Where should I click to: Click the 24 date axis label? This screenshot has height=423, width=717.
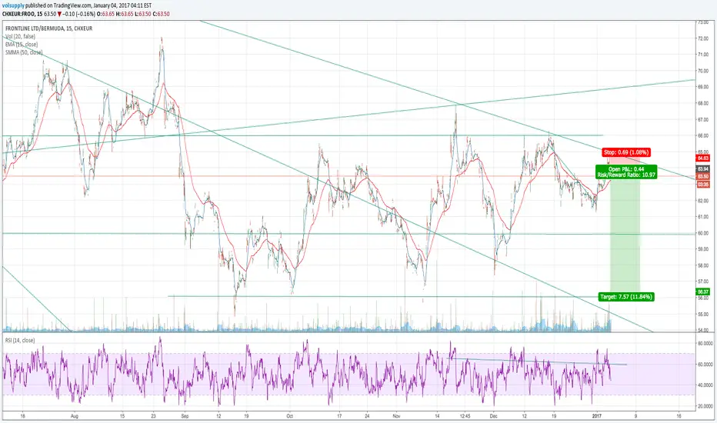point(367,417)
